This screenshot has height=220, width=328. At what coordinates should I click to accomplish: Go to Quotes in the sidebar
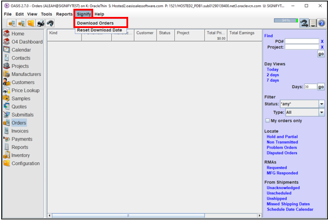[x=15, y=107]
